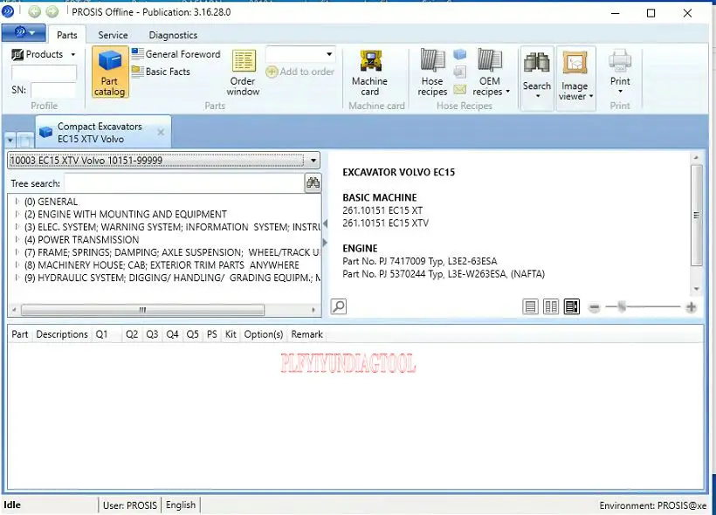Open the order combo box dropdown
The height and width of the screenshot is (515, 716).
329,54
